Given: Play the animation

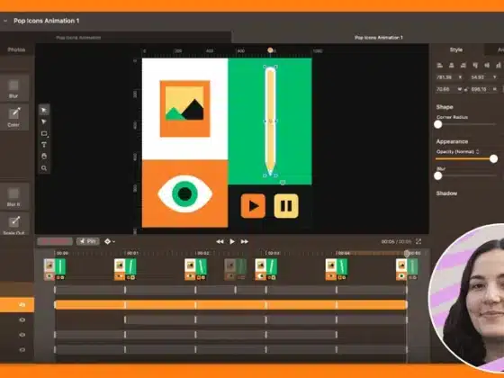Looking at the screenshot, I should 232,241.
